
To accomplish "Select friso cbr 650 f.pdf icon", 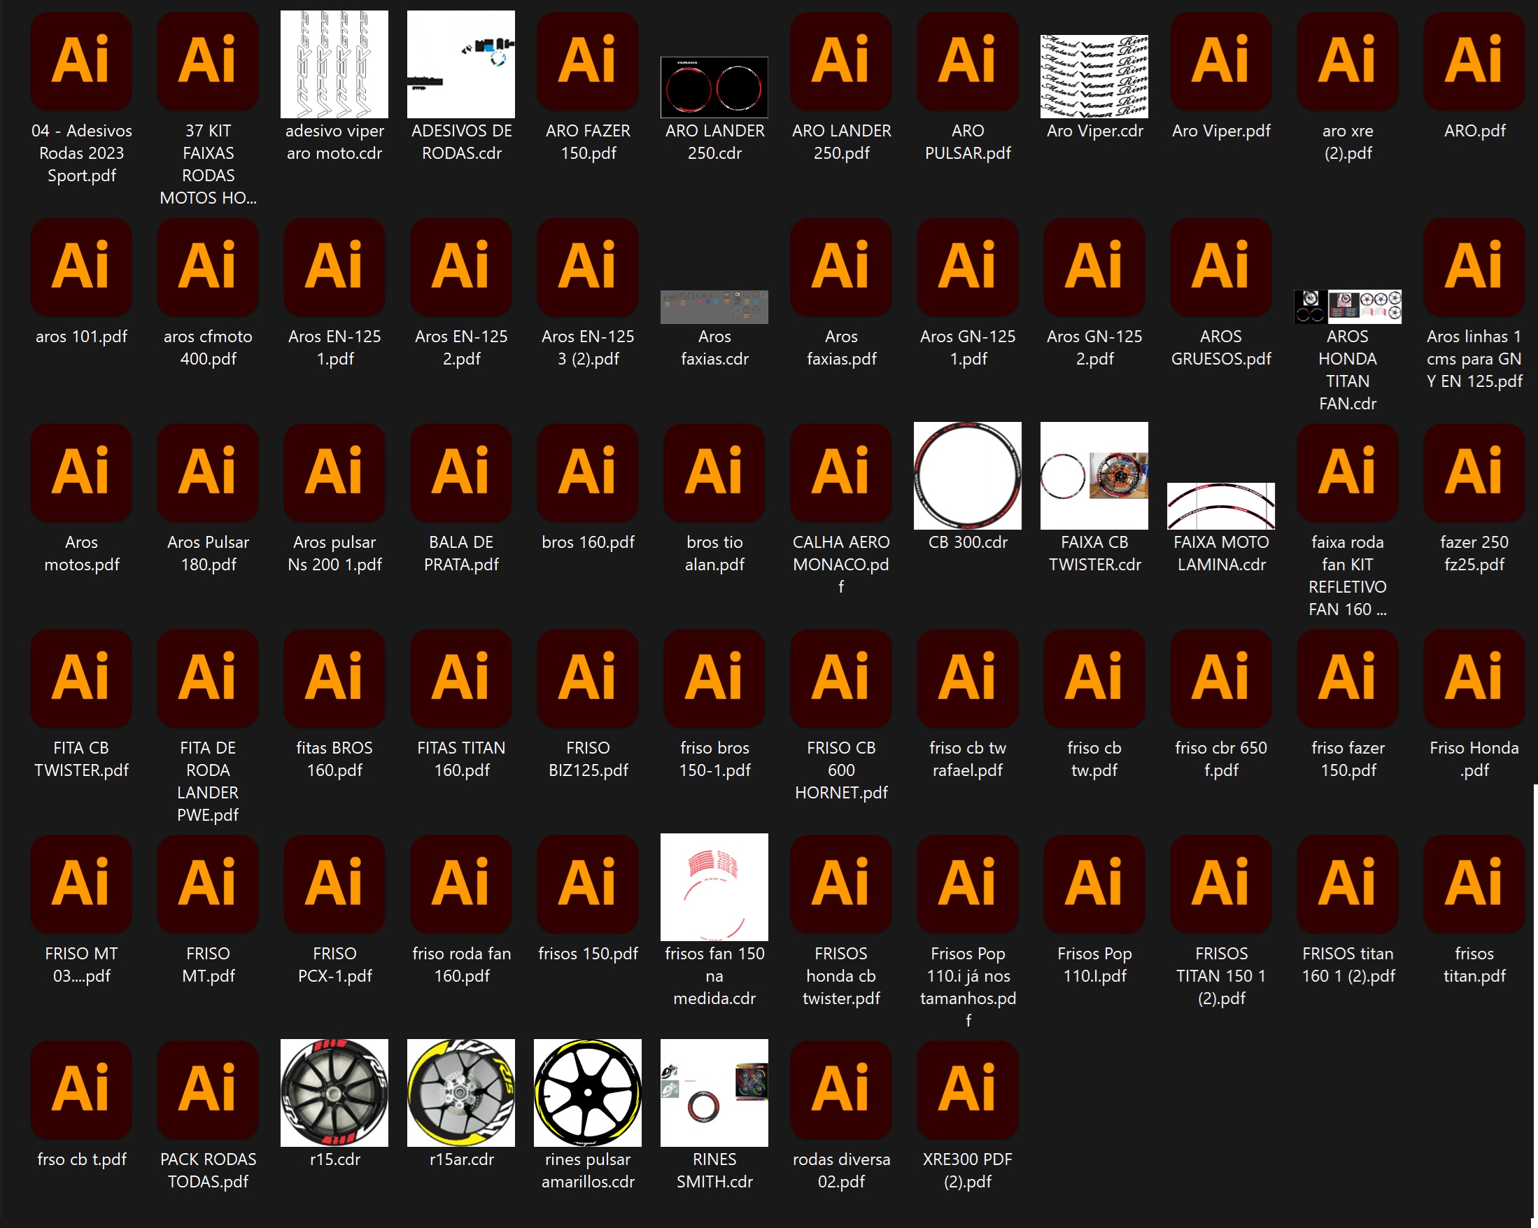I will pyautogui.click(x=1220, y=678).
